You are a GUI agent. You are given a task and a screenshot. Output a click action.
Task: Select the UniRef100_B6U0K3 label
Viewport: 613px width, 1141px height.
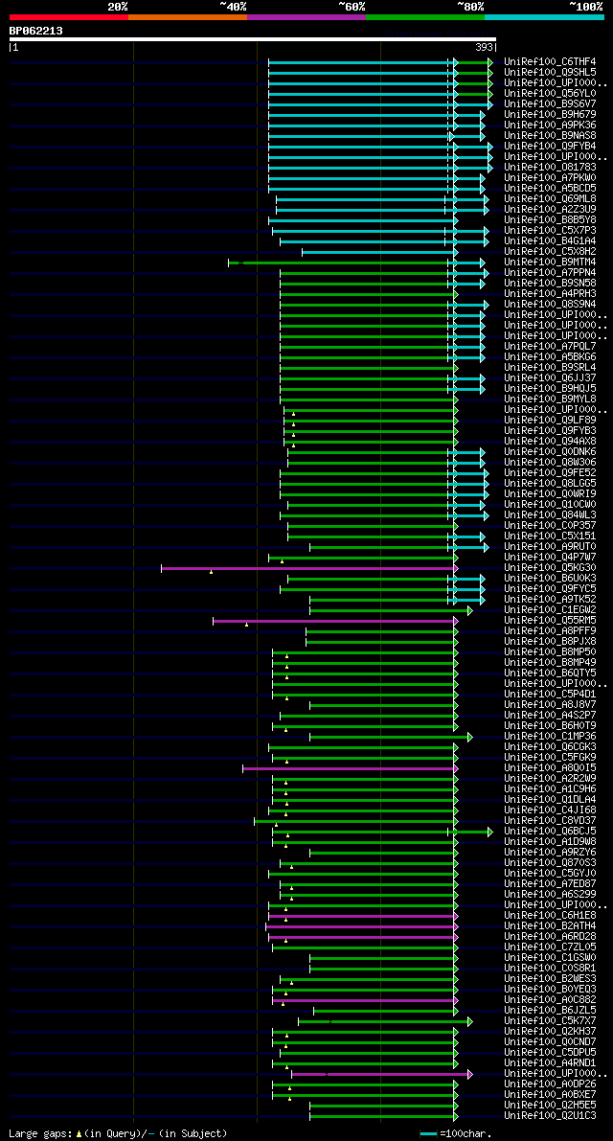tap(550, 579)
